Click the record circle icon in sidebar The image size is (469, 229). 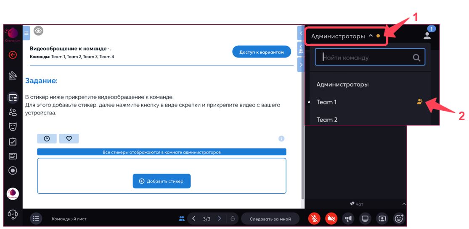(13, 171)
